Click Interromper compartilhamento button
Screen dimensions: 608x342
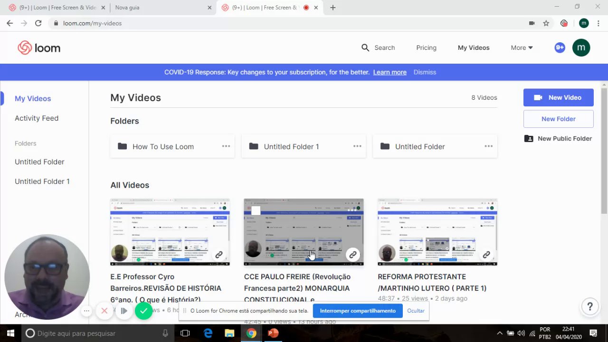point(358,311)
